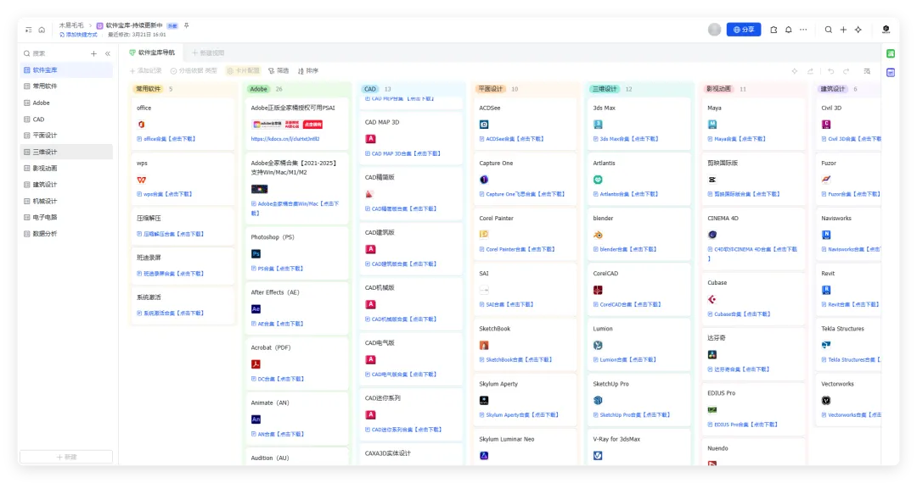Click the Revit icon in Revit card
917x483 pixels.
[x=826, y=290]
